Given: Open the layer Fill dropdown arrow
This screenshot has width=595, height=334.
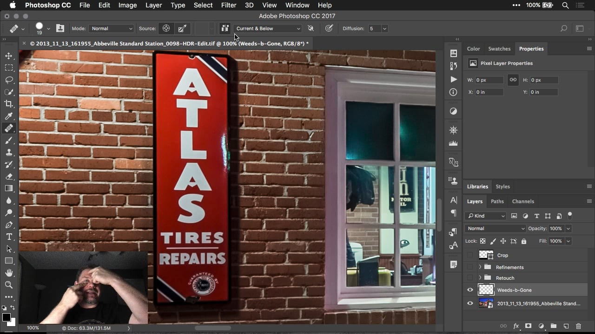Looking at the screenshot, I should point(568,241).
